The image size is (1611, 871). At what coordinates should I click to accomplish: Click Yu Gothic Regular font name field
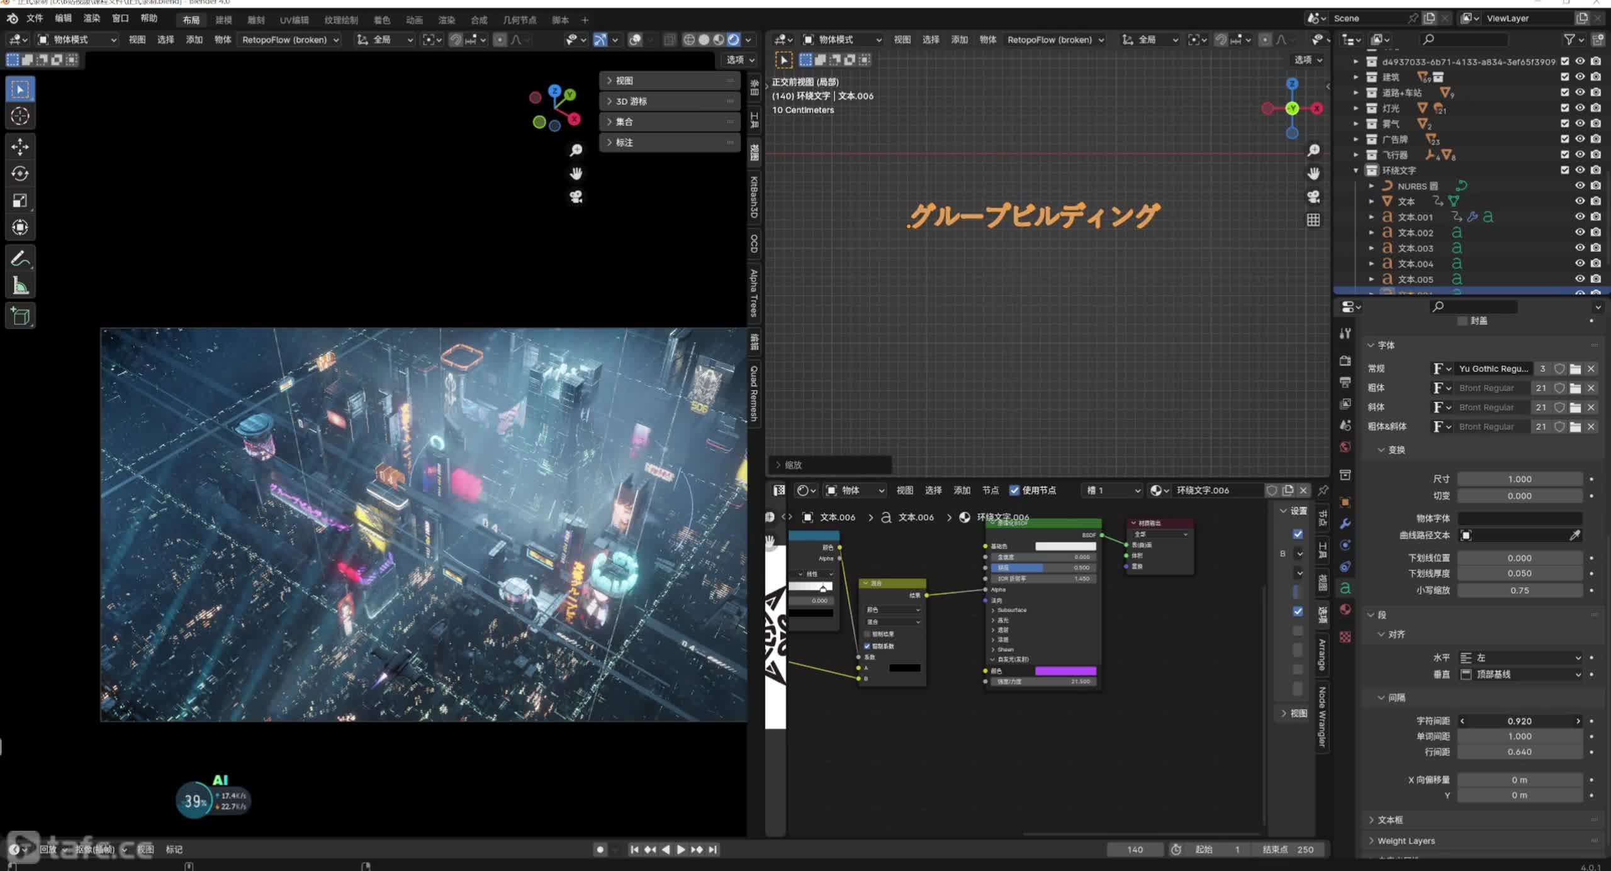pos(1493,369)
